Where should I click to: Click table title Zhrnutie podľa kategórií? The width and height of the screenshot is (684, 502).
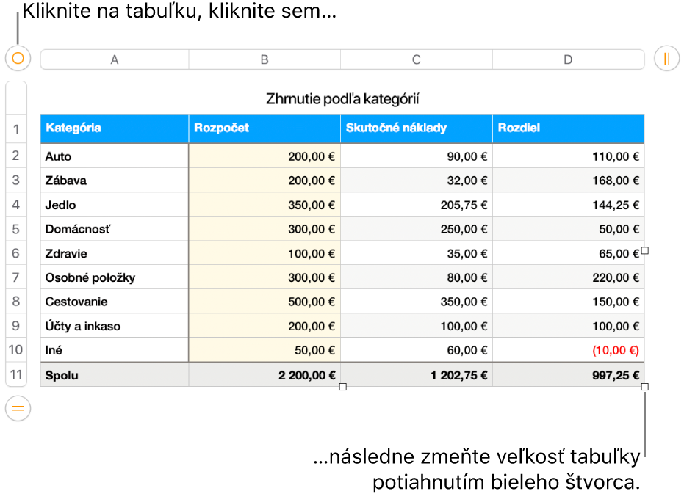[342, 99]
